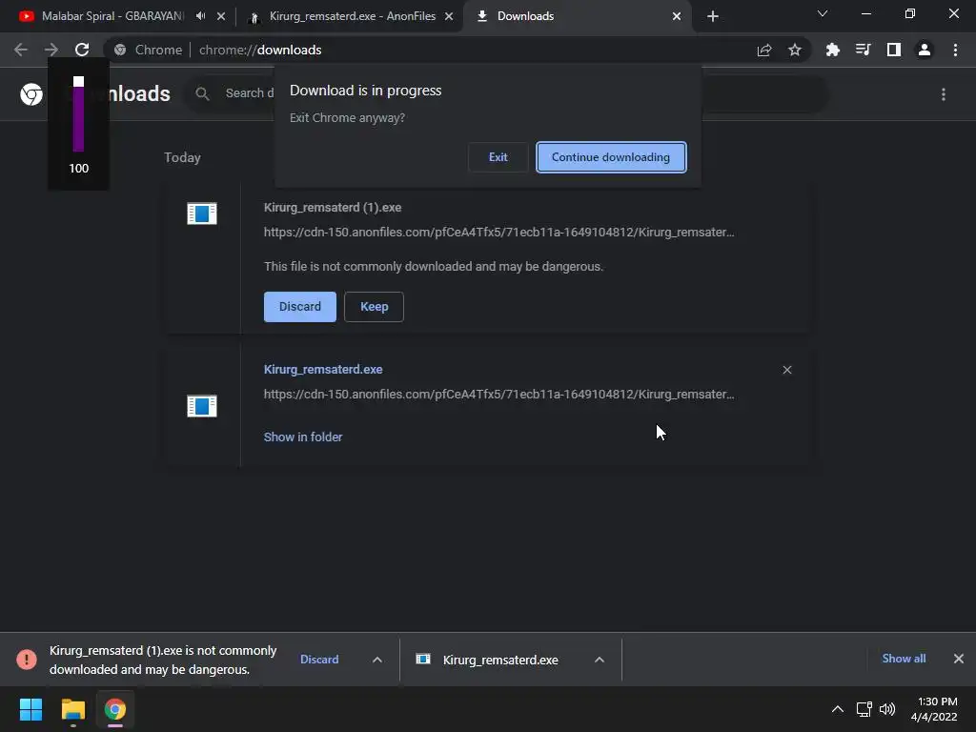Image resolution: width=976 pixels, height=732 pixels.
Task: Click Show all downloads
Action: point(904,659)
